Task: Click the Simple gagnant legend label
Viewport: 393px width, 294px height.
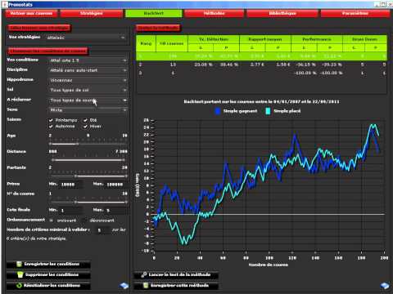Action: 240,111
